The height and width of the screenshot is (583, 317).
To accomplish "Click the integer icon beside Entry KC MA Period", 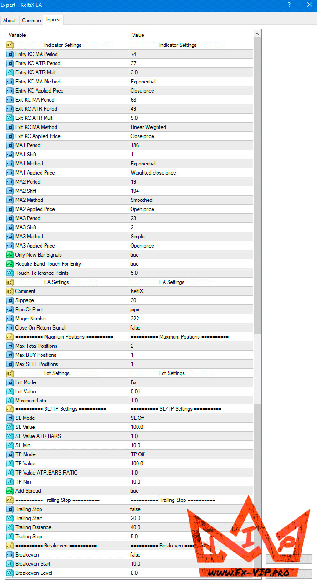I will tap(10, 54).
